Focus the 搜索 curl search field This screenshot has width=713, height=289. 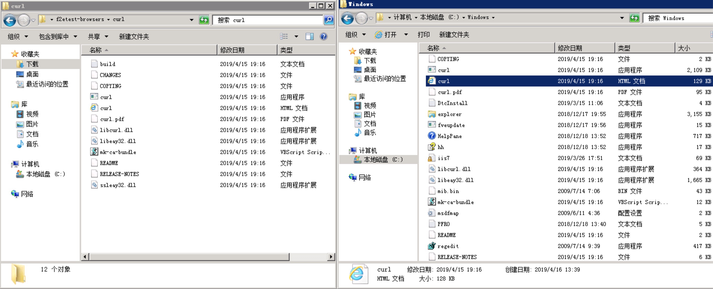pos(268,20)
